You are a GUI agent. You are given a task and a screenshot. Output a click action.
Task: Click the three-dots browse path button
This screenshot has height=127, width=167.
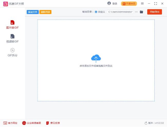[136, 12]
